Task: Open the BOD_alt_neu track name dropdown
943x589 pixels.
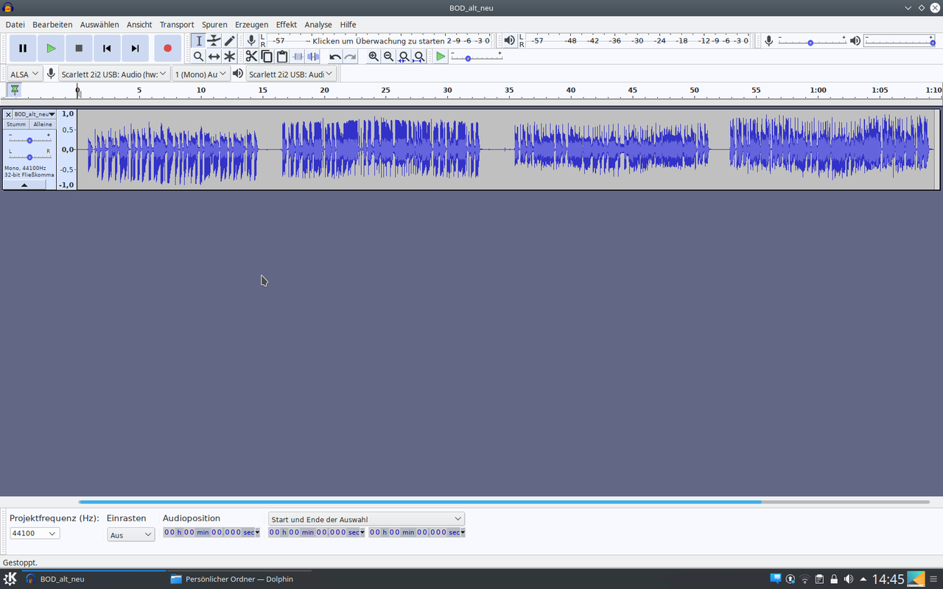Action: click(x=35, y=114)
